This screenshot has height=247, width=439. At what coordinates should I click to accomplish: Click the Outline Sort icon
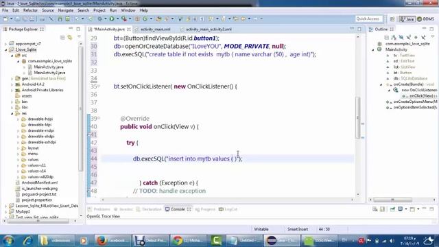coord(394,37)
